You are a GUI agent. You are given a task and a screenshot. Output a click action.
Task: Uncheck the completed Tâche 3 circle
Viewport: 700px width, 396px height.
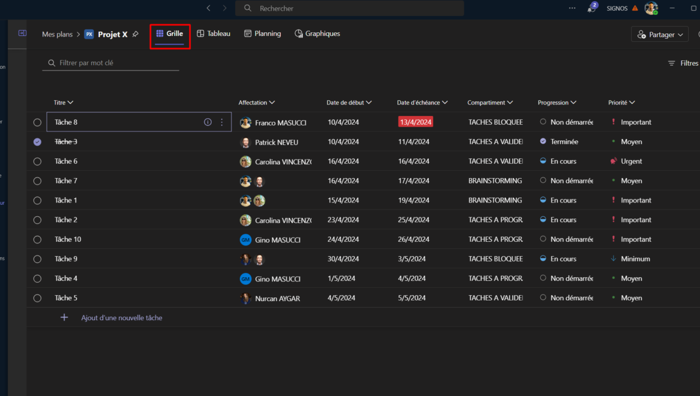37,142
